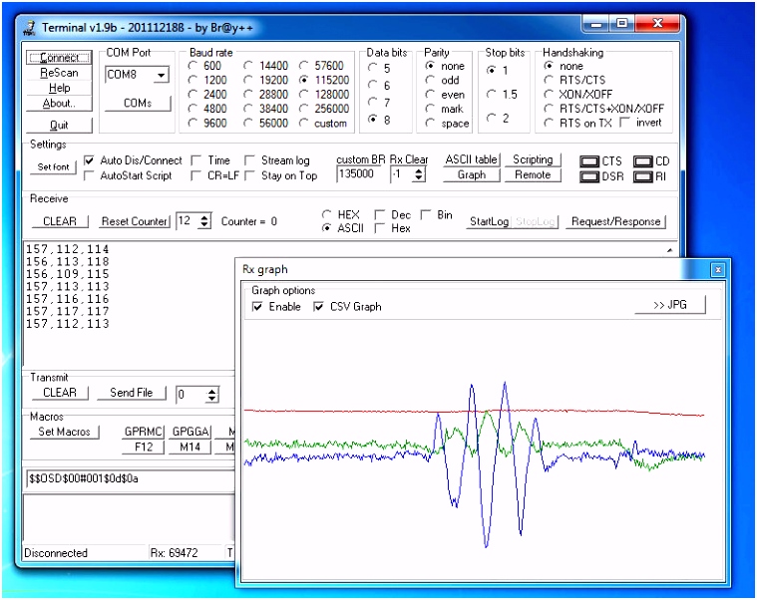Click the Set font button

click(x=53, y=166)
